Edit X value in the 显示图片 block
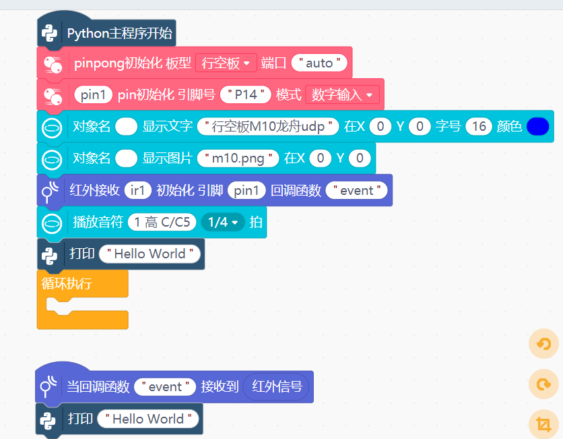Viewport: 563px width, 439px height. click(321, 158)
